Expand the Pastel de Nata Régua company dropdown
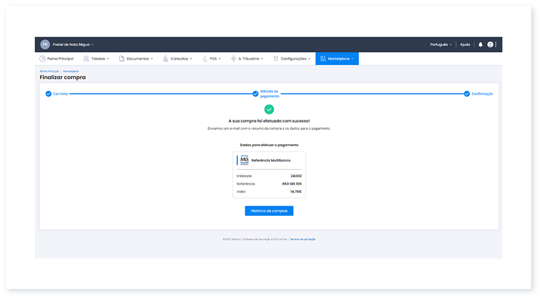The width and height of the screenshot is (541, 299). [x=73, y=45]
